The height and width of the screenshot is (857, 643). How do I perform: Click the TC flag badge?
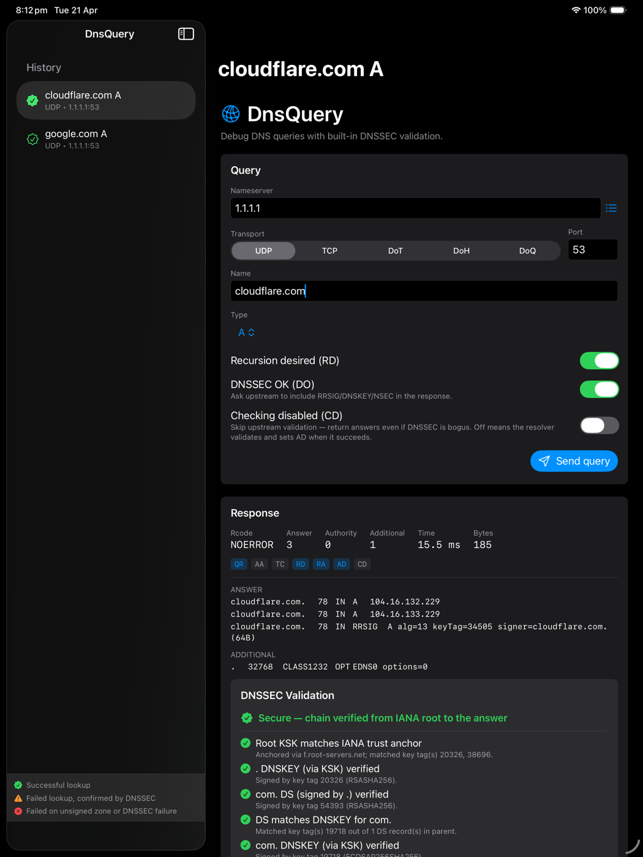coord(280,564)
